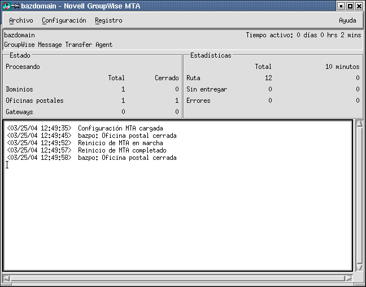366x287 pixels.
Task: Open the window menu icon in title bar
Action: (7, 6)
